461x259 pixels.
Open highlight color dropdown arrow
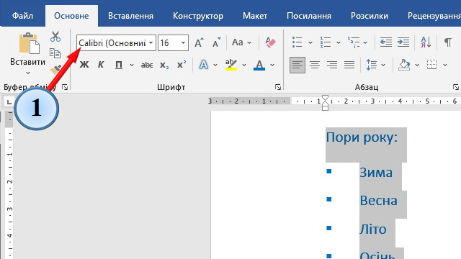244,65
